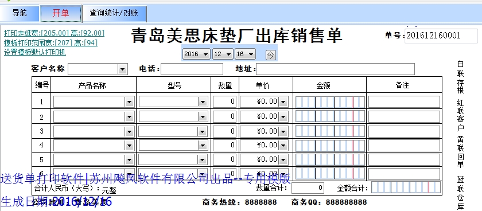Click the 数量 field in row 3
The height and width of the screenshot is (211, 482).
pos(225,131)
